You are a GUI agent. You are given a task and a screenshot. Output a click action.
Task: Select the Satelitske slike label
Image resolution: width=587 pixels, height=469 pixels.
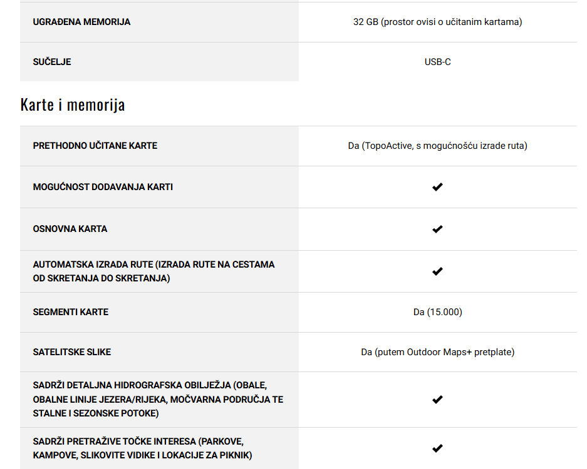pos(72,352)
